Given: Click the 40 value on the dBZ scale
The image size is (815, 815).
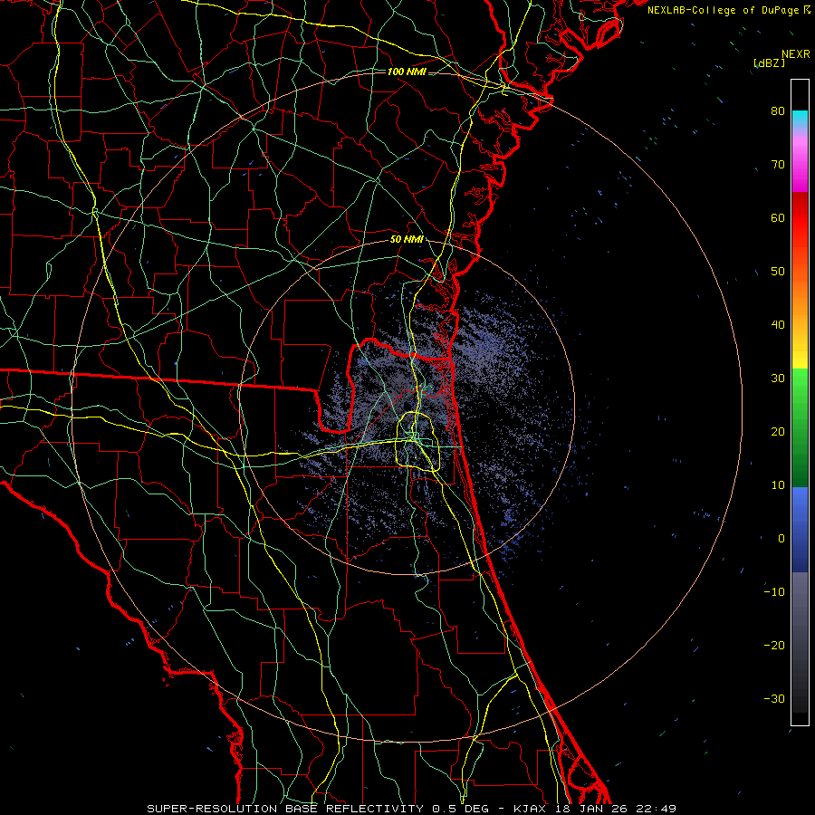Looking at the screenshot, I should [x=778, y=325].
